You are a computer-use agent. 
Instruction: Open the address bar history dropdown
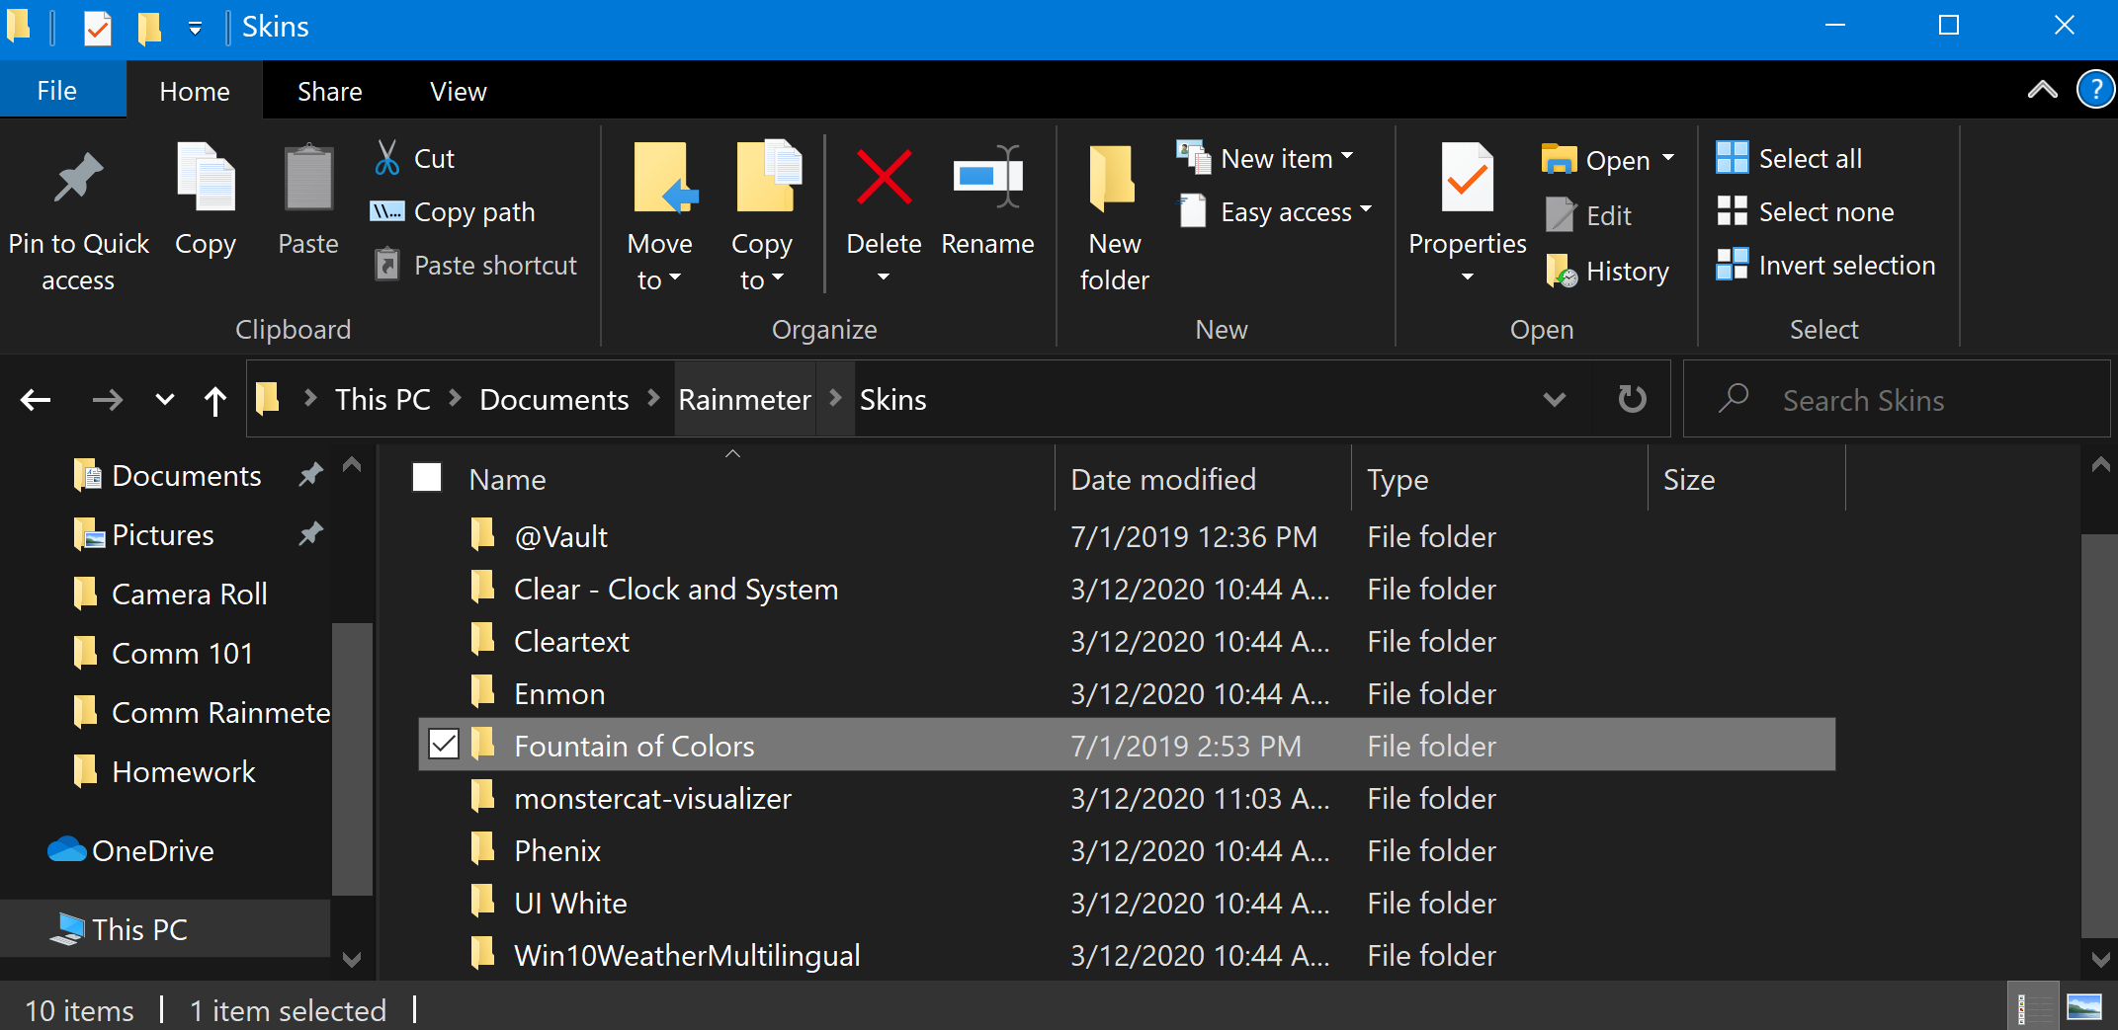[1555, 399]
